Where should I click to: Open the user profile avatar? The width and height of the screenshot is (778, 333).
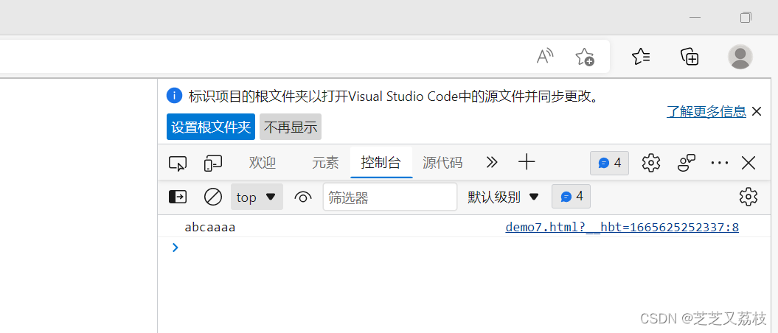point(740,57)
